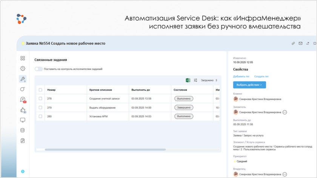This screenshot has height=178, width=317.
Task: Click the 'Добавить тег' link
Action: point(241,76)
